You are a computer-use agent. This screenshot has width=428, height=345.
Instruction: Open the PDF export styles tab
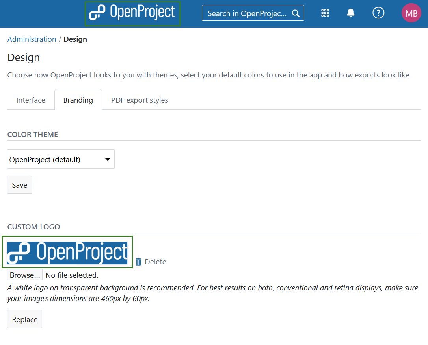(x=140, y=100)
